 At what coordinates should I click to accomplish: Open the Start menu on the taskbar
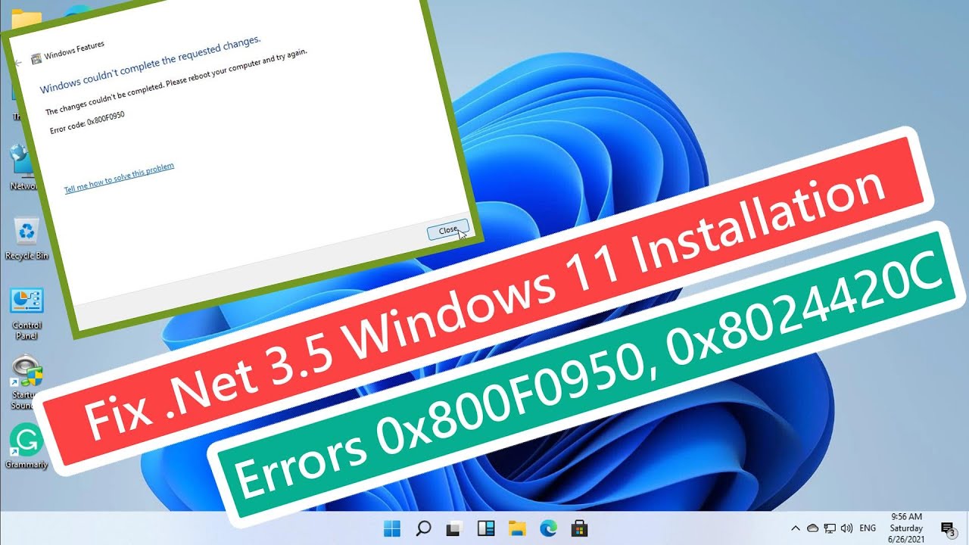coord(393,528)
